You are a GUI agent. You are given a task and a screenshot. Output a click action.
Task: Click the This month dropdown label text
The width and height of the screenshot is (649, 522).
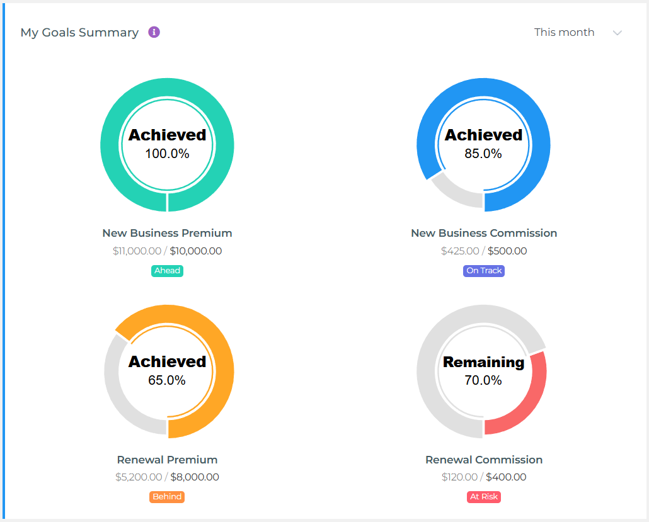tap(564, 32)
